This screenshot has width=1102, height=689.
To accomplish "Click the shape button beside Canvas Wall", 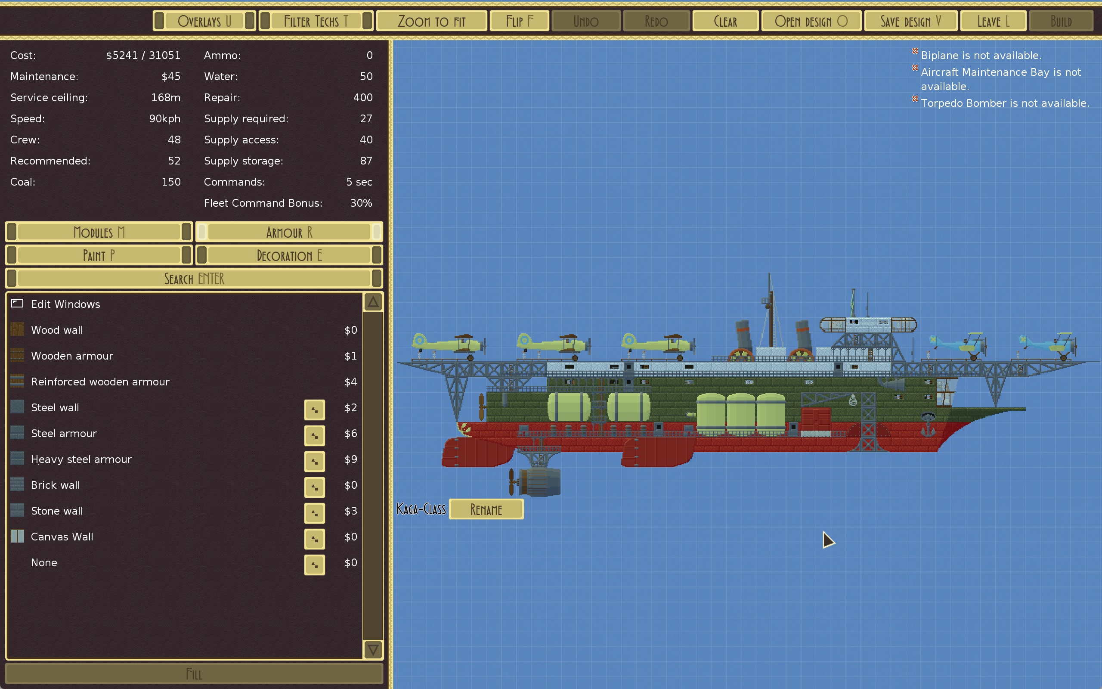I will pyautogui.click(x=314, y=539).
